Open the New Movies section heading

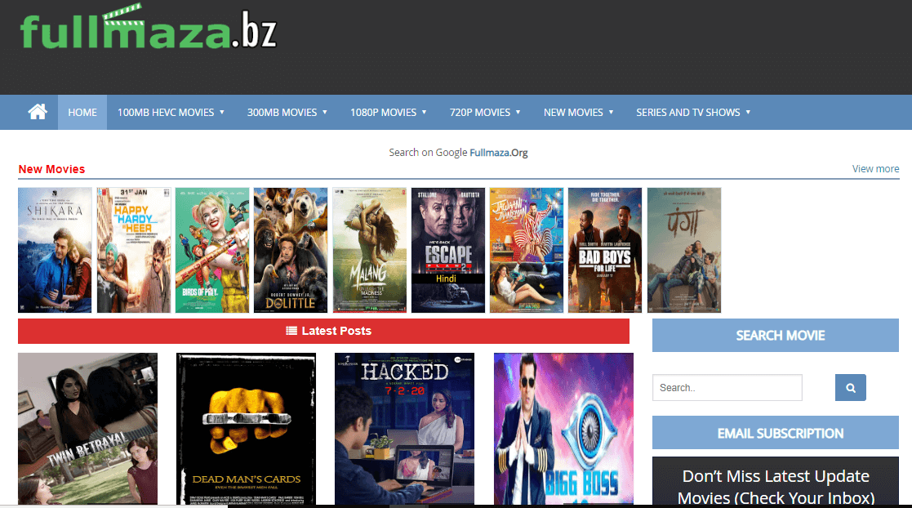[x=51, y=169]
